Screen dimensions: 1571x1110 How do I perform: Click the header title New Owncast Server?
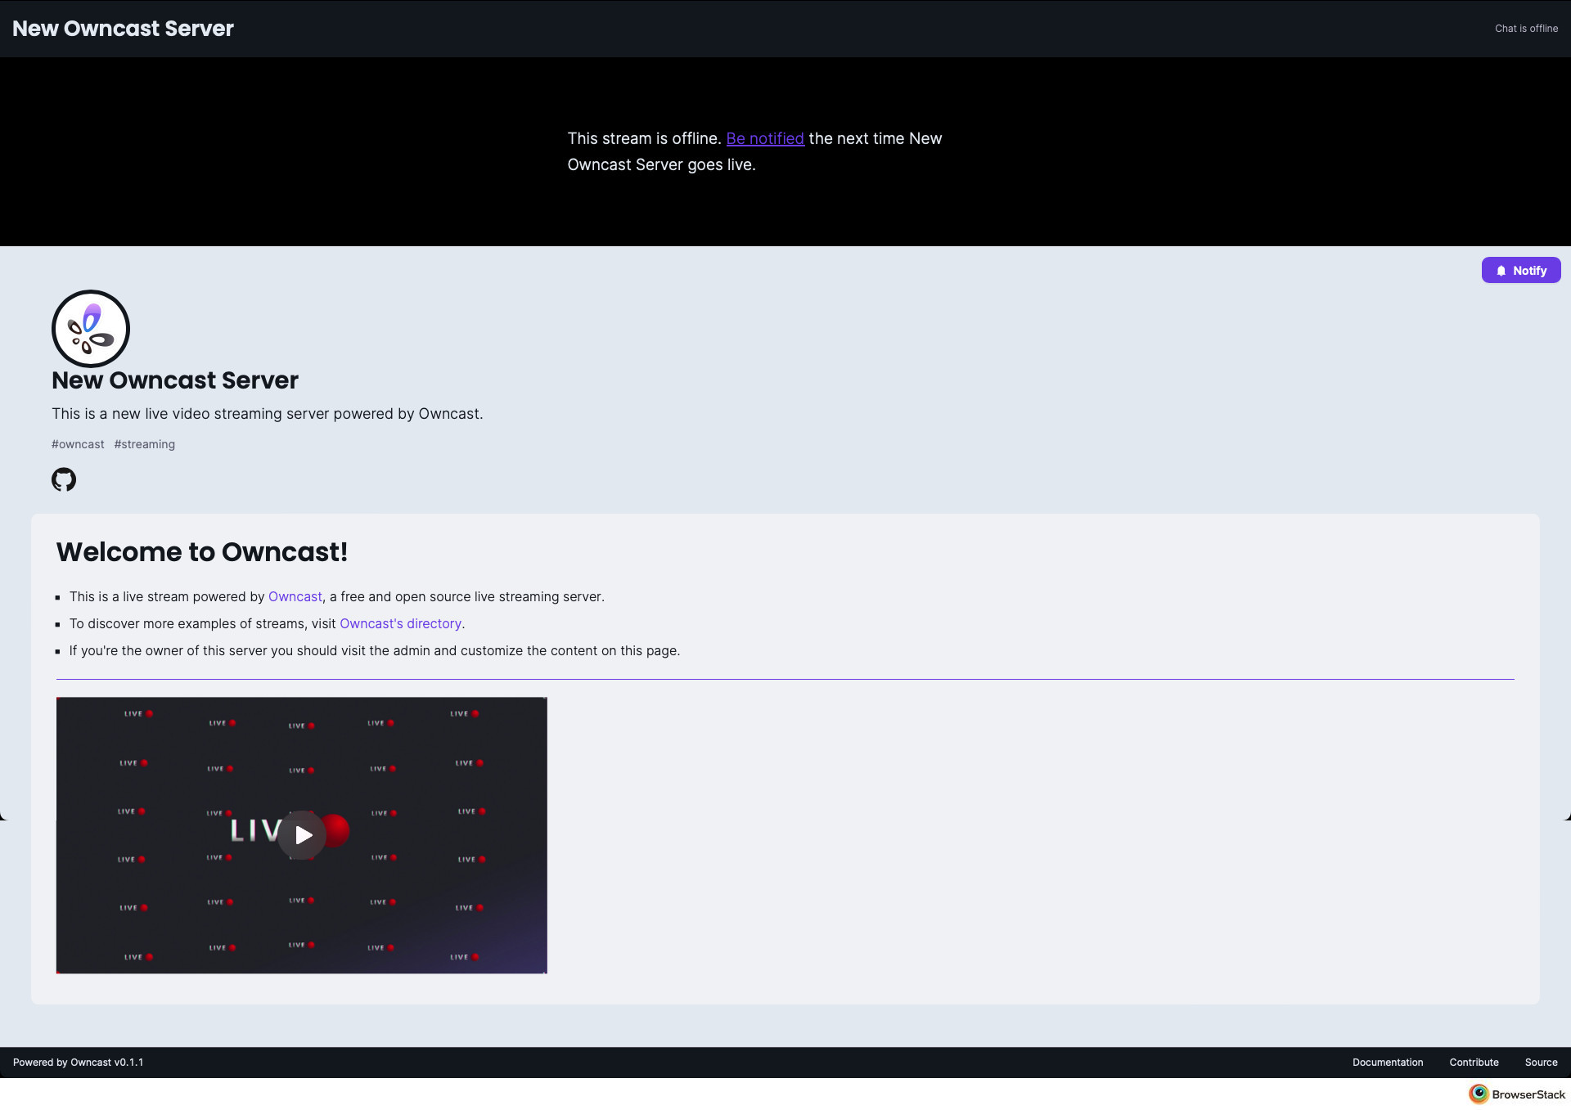pyautogui.click(x=123, y=29)
